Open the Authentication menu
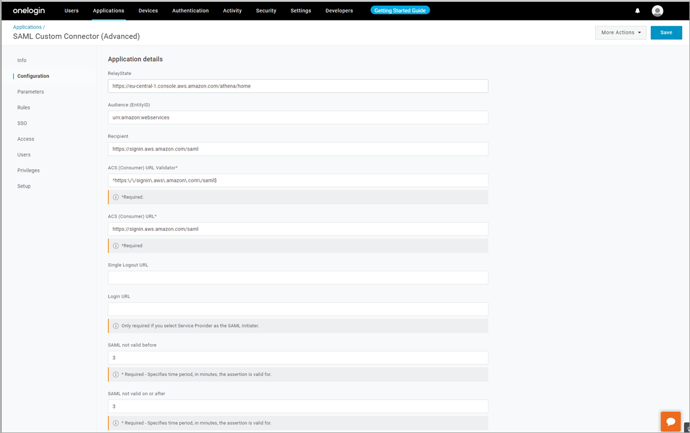This screenshot has height=433, width=690. tap(191, 11)
